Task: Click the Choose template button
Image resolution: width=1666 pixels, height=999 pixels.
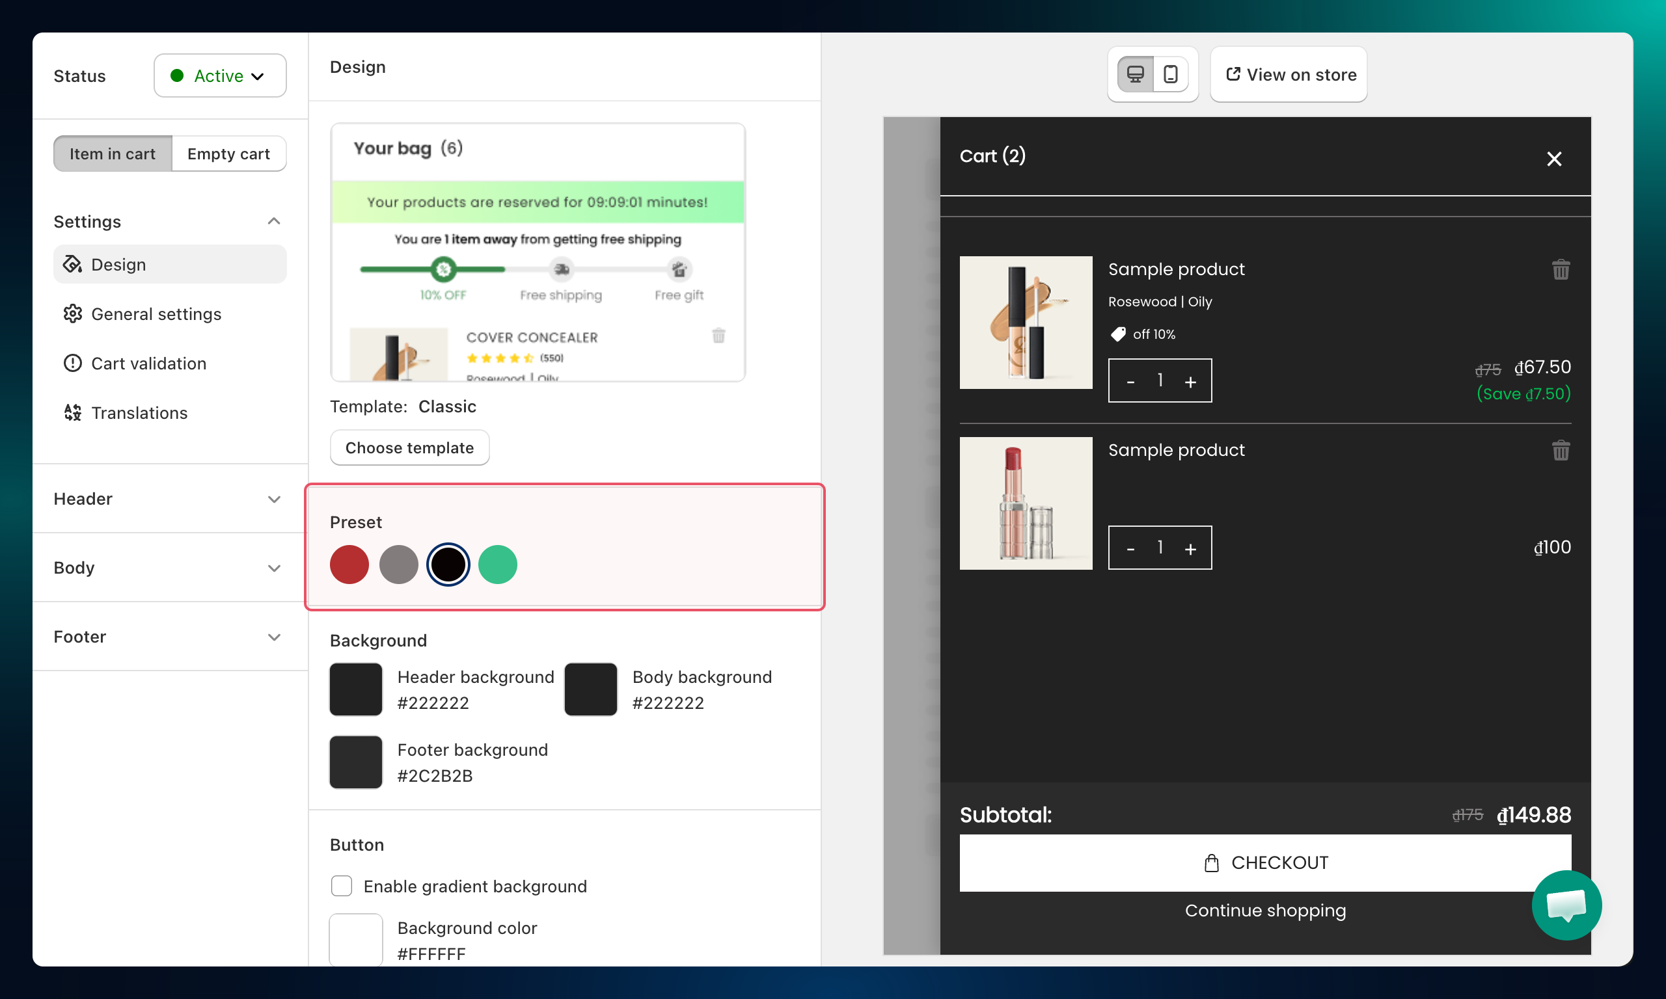Action: point(409,447)
